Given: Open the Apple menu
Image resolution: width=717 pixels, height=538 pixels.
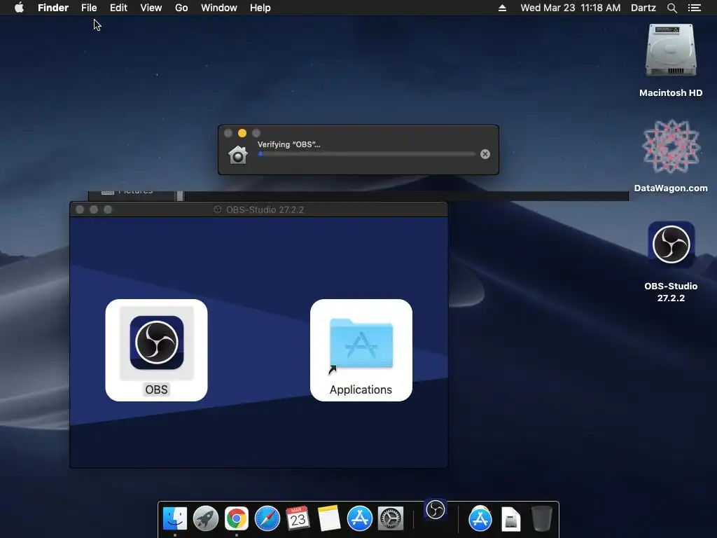Looking at the screenshot, I should pos(19,8).
